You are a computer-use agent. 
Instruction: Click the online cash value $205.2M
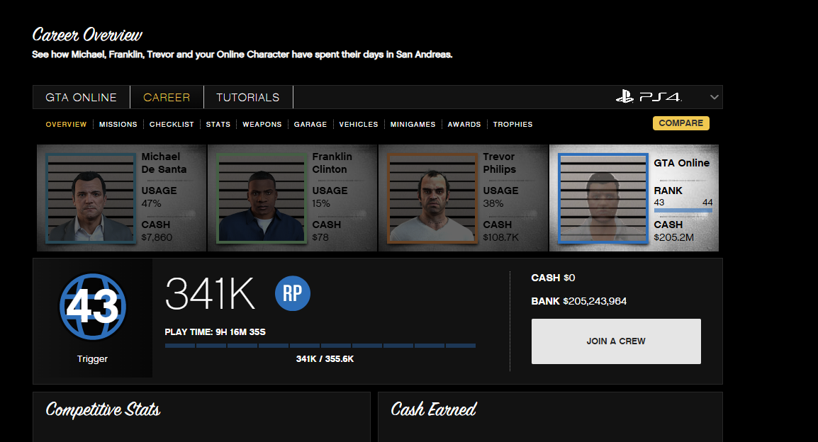pos(674,237)
